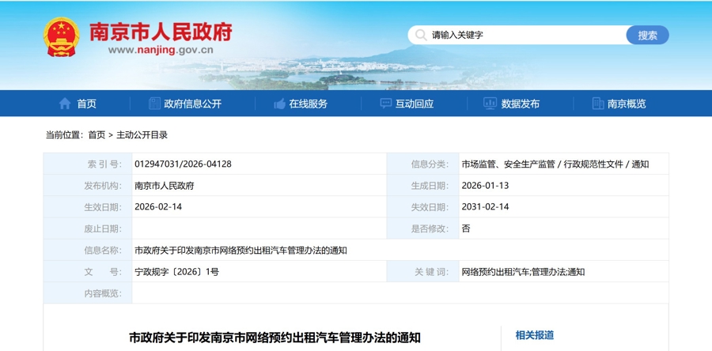The width and height of the screenshot is (712, 351).
Task: Click 首页 link in breadcrumb
Action: click(97, 135)
